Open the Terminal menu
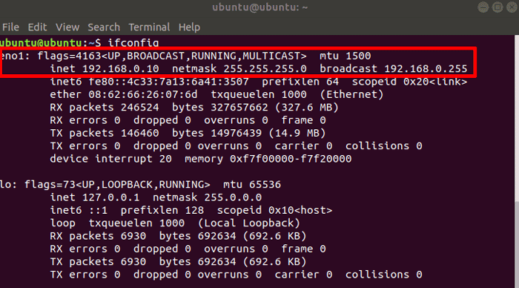 149,27
